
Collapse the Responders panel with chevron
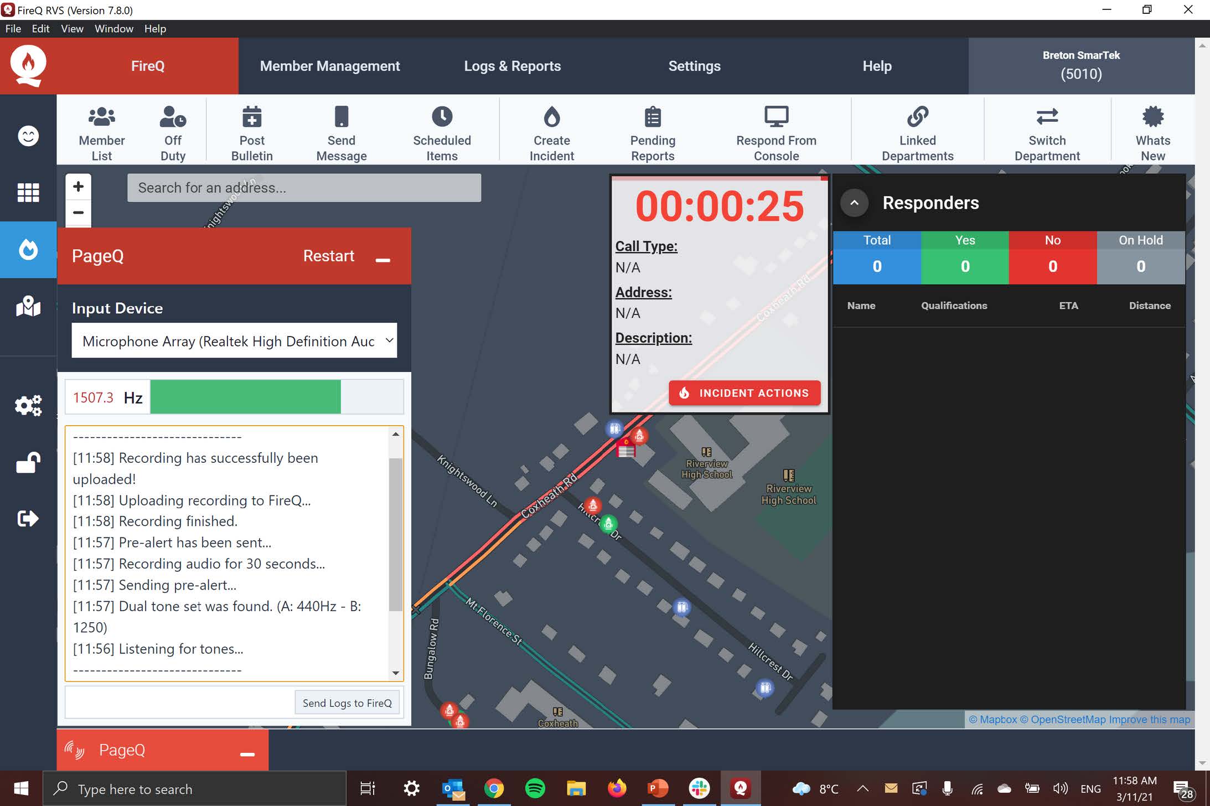pos(854,203)
